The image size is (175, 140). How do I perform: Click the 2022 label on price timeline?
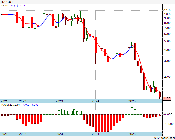tap(23, 101)
